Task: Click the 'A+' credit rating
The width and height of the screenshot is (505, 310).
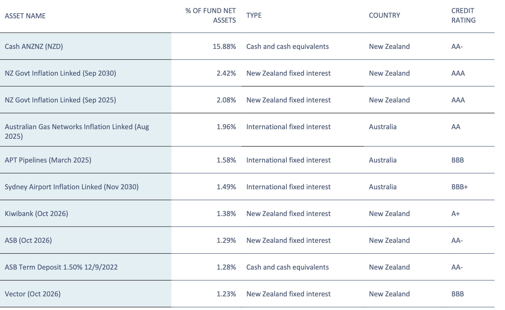Action: (456, 214)
